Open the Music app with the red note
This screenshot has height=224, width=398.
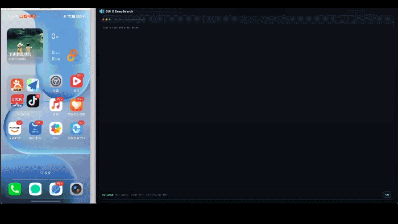(56, 105)
